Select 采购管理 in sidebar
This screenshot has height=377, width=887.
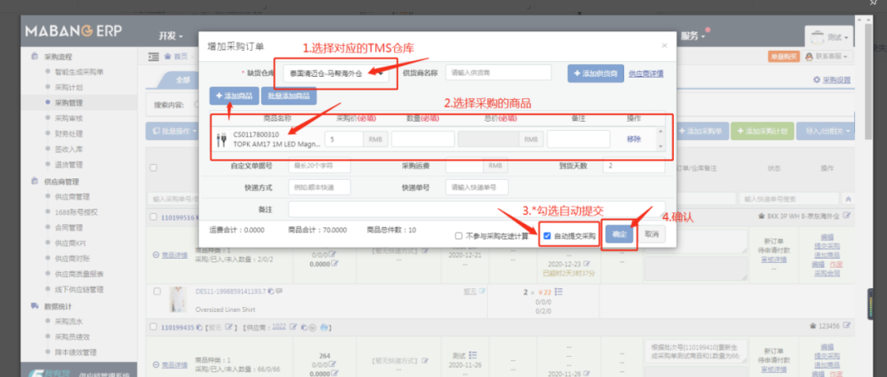click(68, 103)
